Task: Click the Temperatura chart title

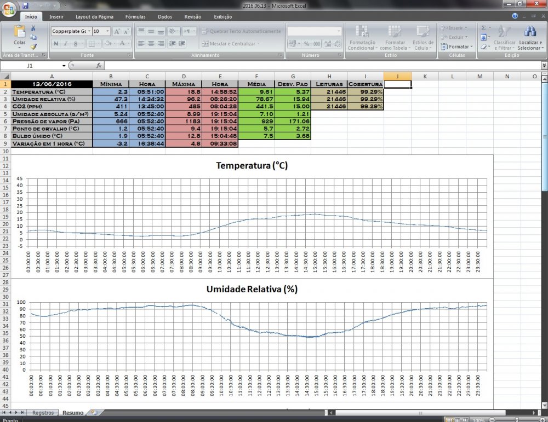Action: point(252,165)
